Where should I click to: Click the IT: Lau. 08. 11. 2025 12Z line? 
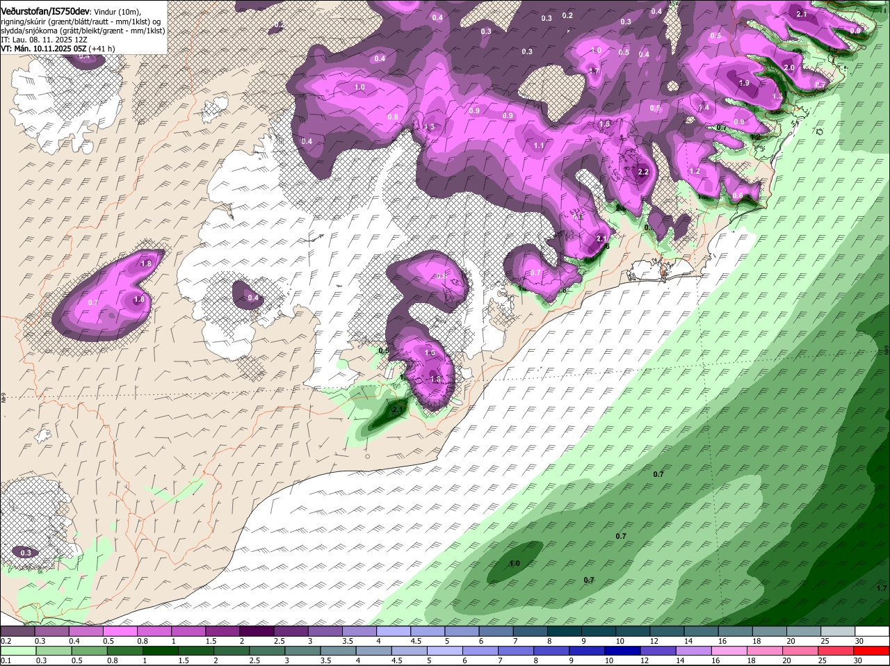(x=44, y=40)
